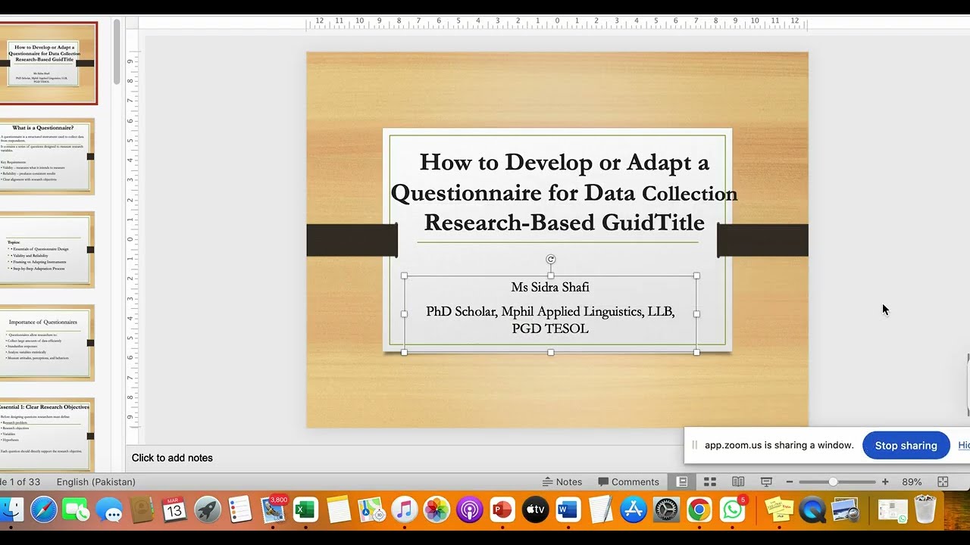Toggle the Notes pane button
The height and width of the screenshot is (545, 970).
point(562,481)
